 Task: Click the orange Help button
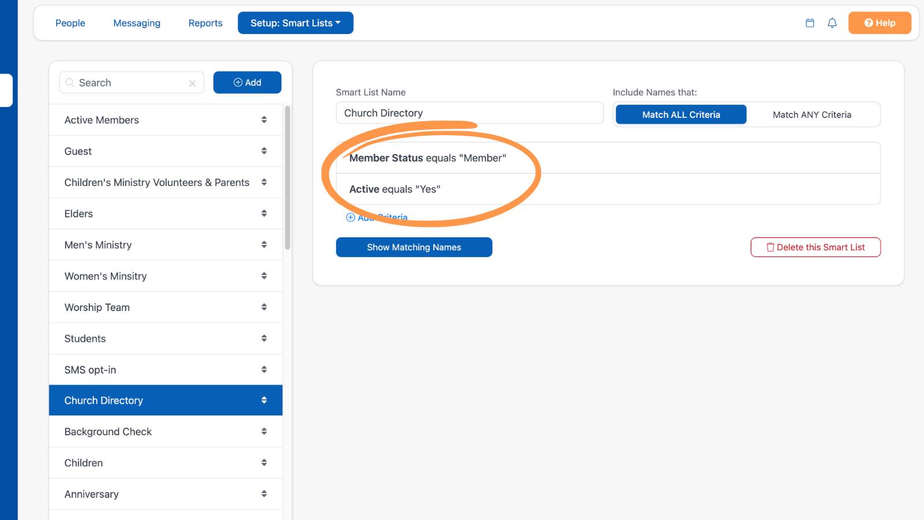880,23
